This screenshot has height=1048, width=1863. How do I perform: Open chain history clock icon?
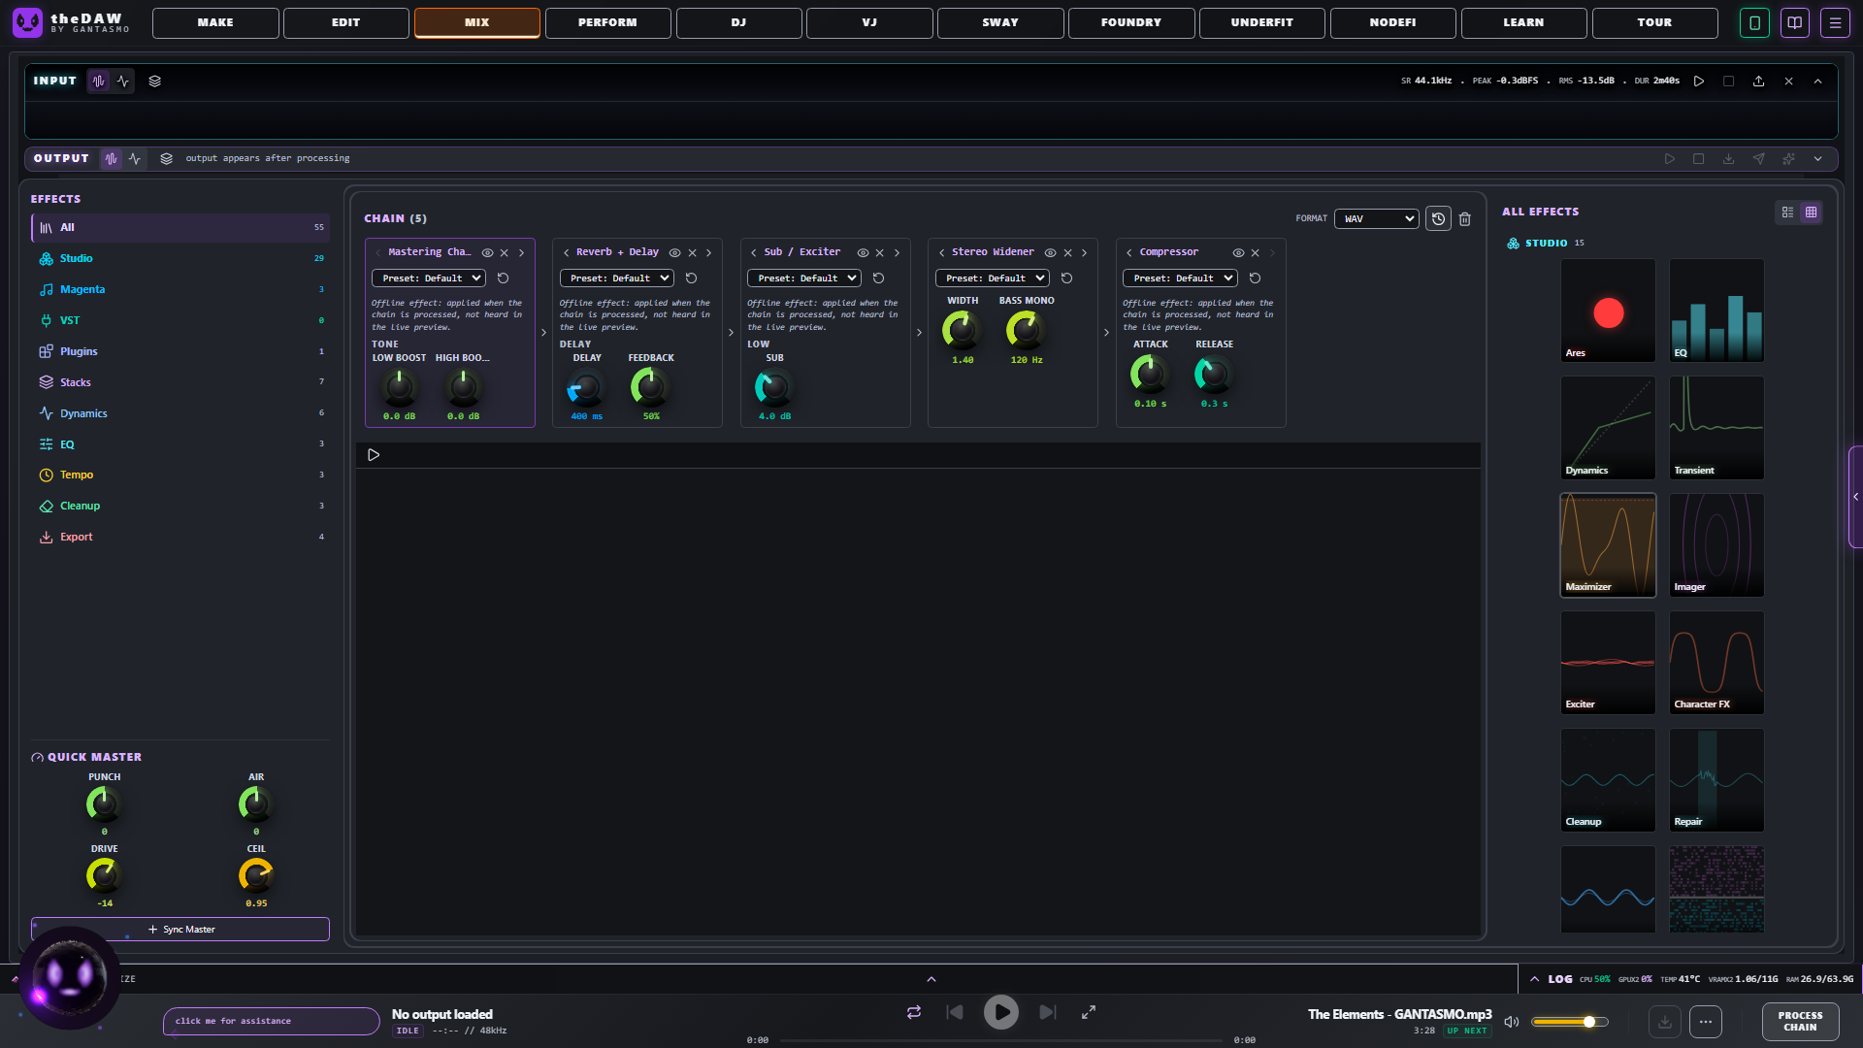(x=1438, y=219)
